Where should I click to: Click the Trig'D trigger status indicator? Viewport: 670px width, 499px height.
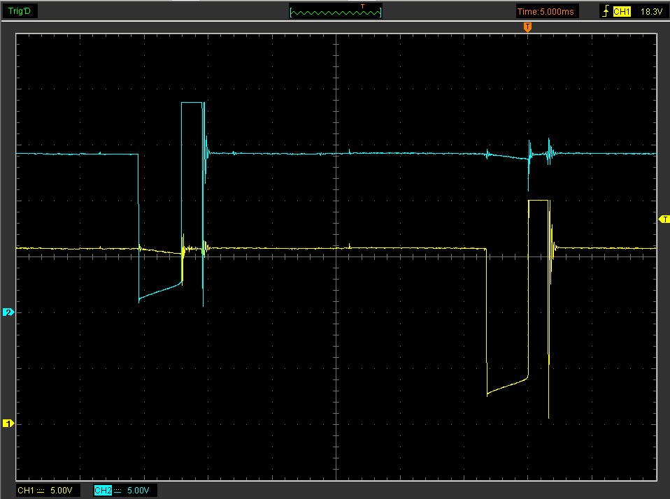pos(20,11)
